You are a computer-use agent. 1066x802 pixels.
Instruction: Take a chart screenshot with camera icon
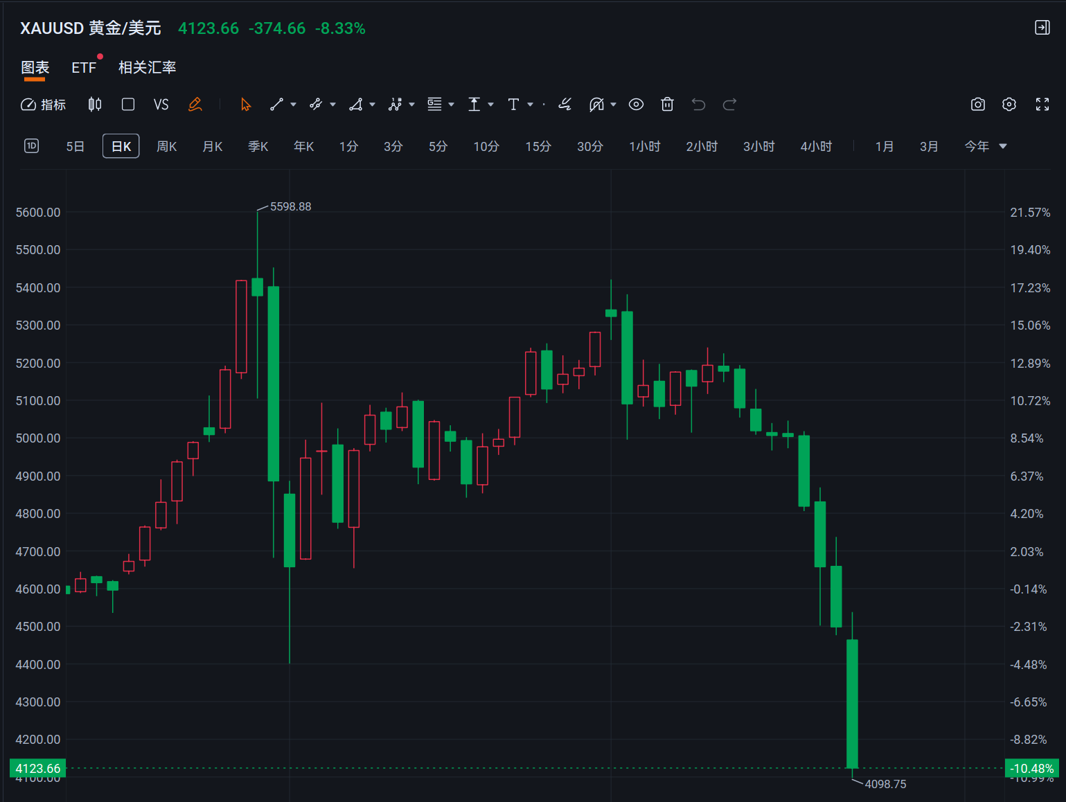point(977,105)
